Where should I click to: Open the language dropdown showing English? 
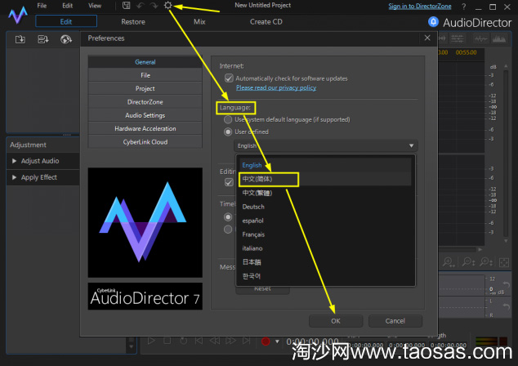point(326,145)
